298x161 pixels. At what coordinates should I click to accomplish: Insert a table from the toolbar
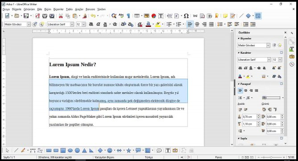tap(137, 16)
